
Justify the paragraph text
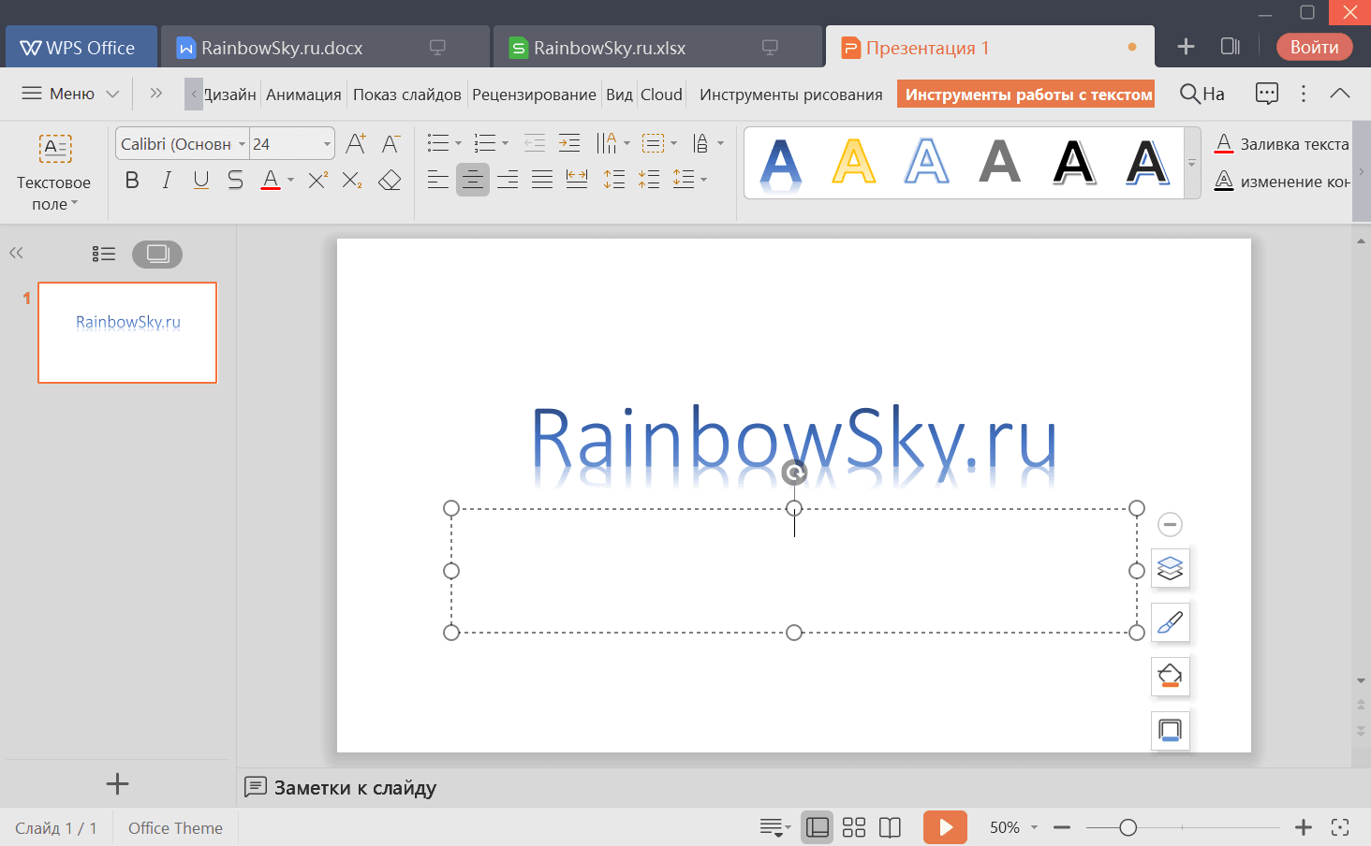542,180
